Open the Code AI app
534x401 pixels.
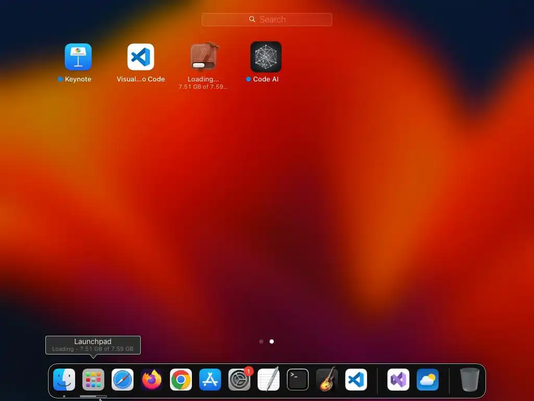pos(266,56)
